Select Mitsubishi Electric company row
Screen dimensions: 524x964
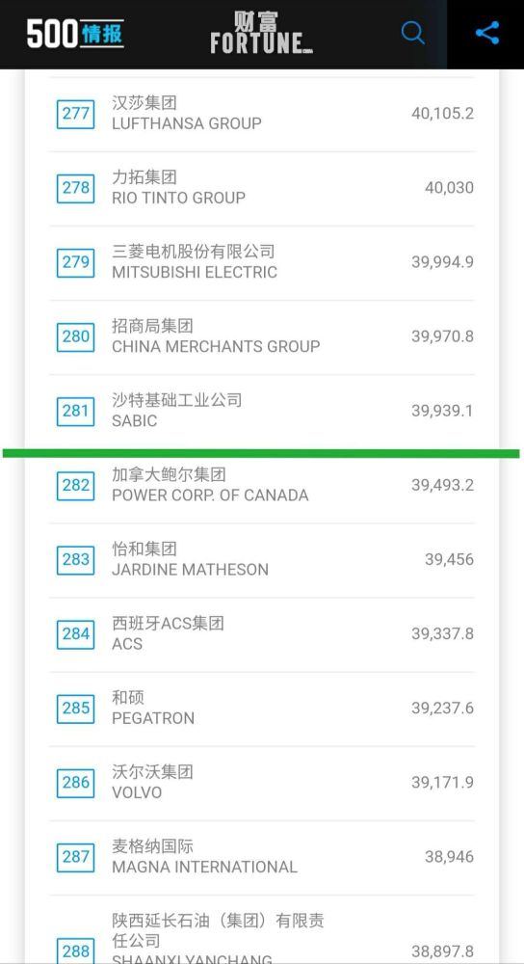262,263
